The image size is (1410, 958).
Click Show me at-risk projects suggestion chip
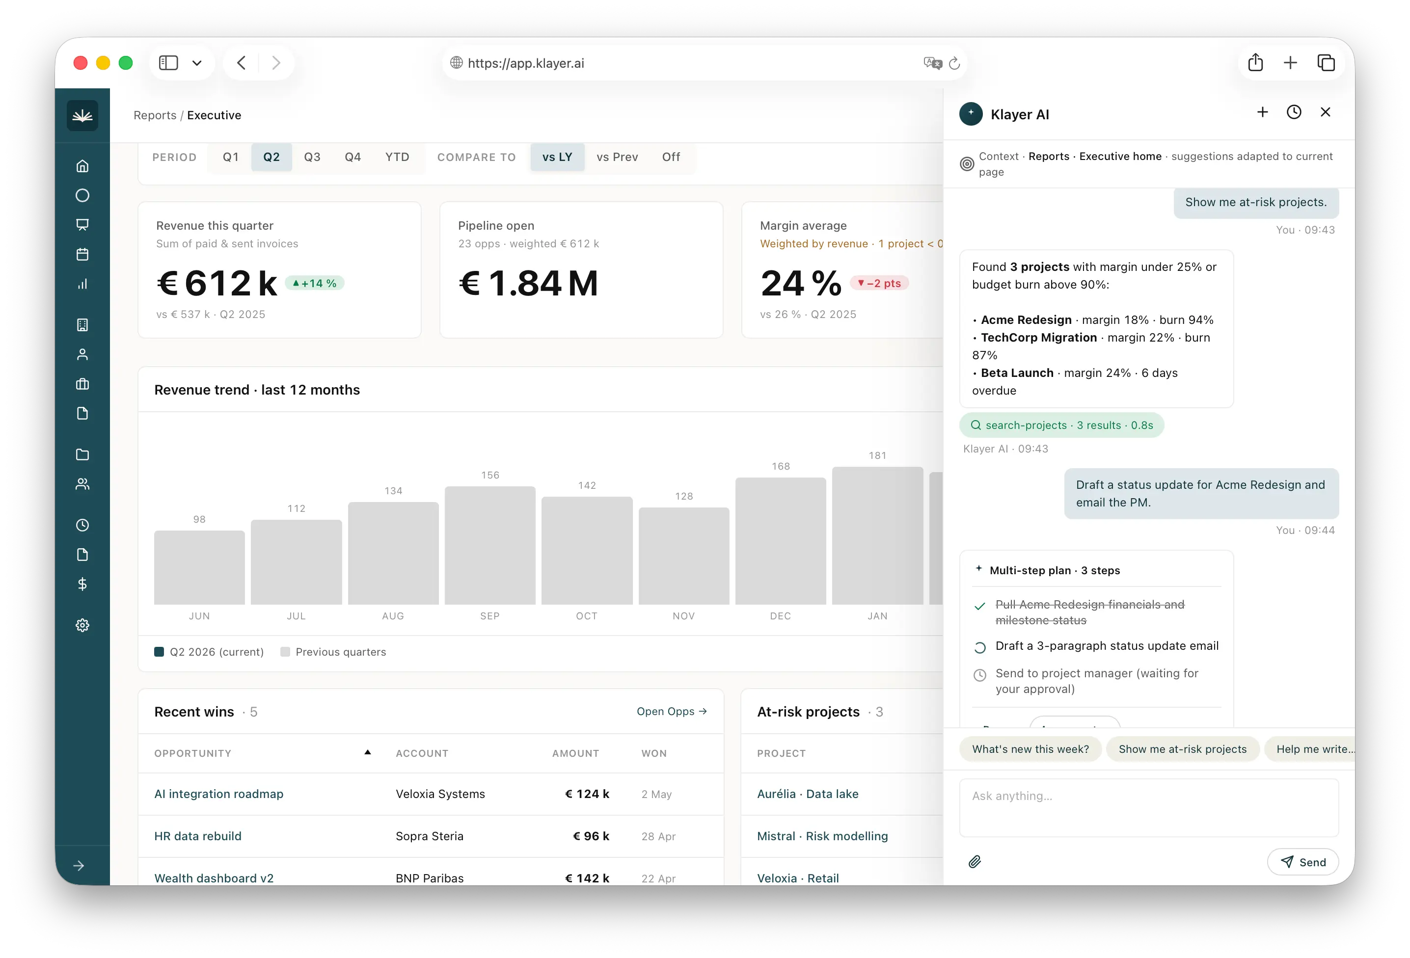(1183, 749)
